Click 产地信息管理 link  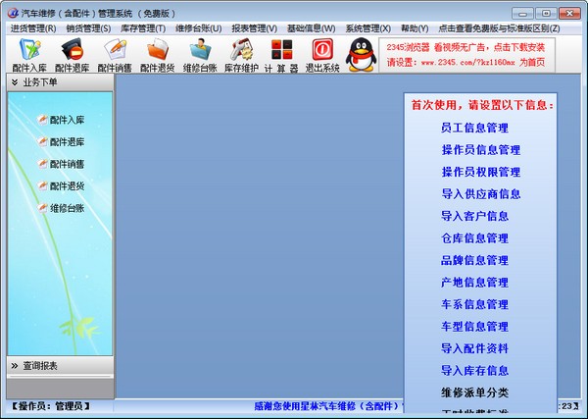(474, 283)
